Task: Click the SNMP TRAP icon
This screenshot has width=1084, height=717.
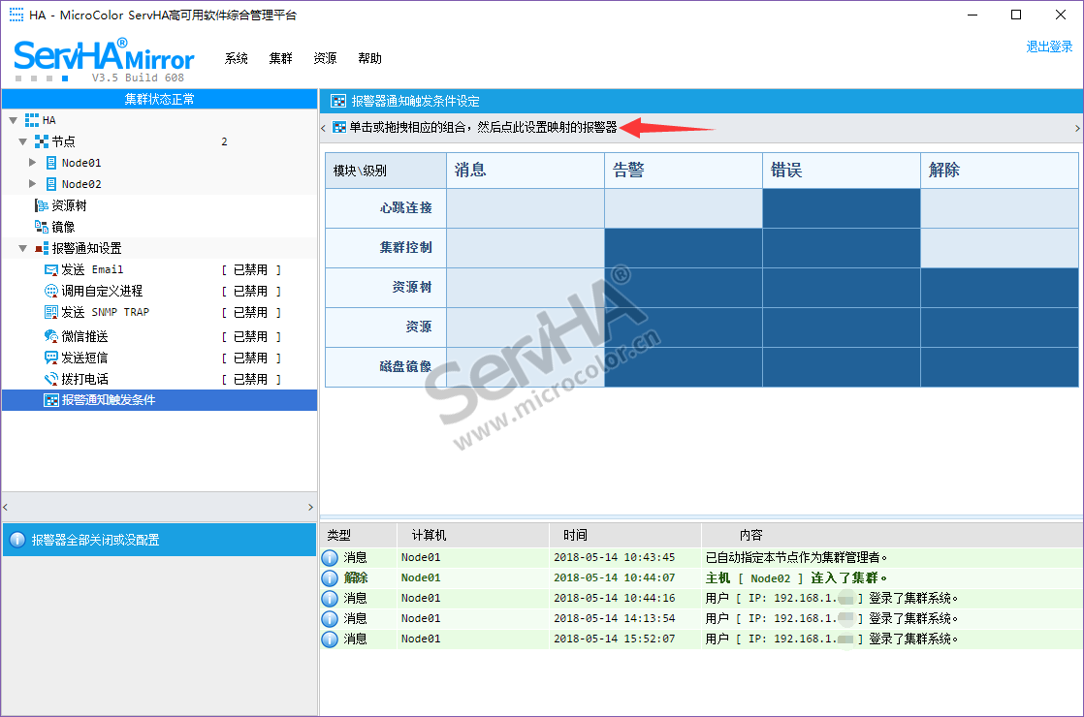Action: click(x=51, y=312)
